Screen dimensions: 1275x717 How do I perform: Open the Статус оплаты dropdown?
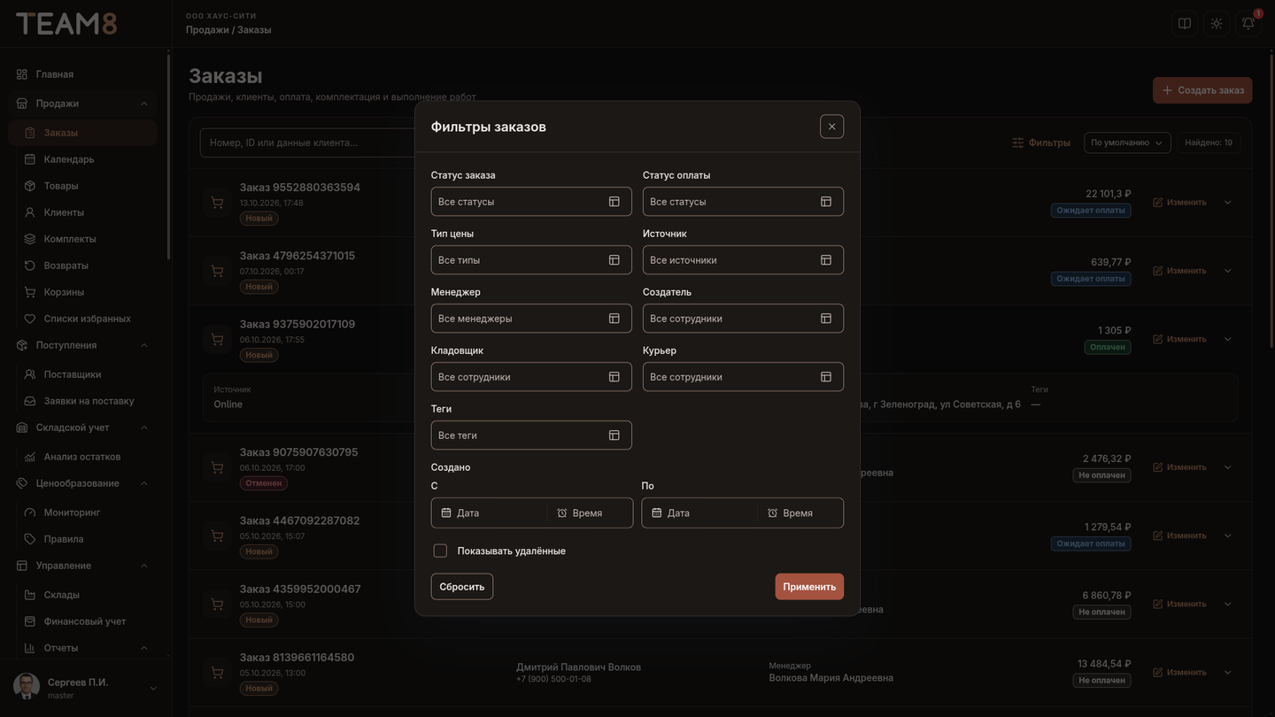pos(743,202)
